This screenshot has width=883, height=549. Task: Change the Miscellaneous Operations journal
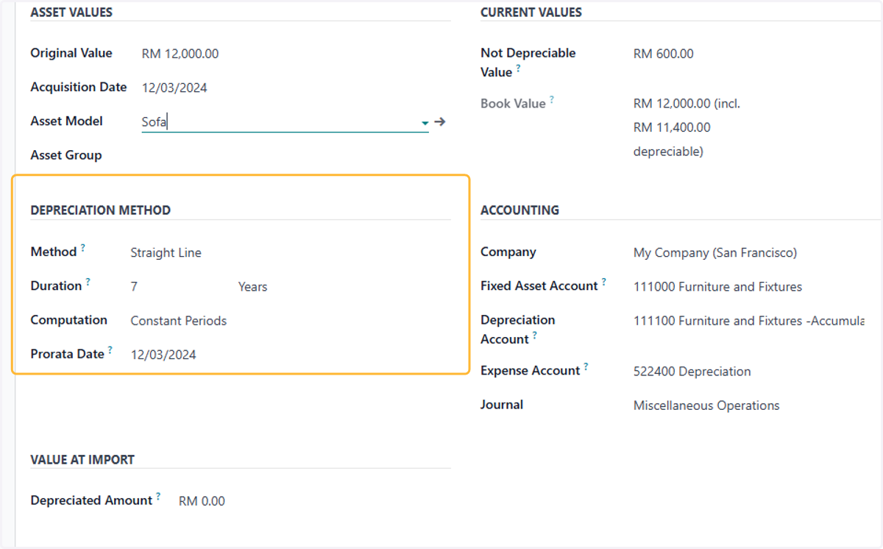point(706,405)
